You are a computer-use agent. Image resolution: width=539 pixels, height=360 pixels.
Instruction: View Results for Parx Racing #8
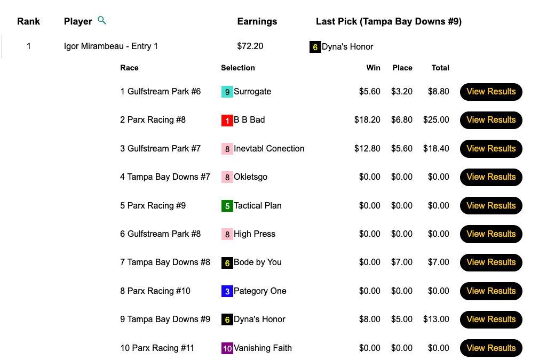pyautogui.click(x=491, y=120)
